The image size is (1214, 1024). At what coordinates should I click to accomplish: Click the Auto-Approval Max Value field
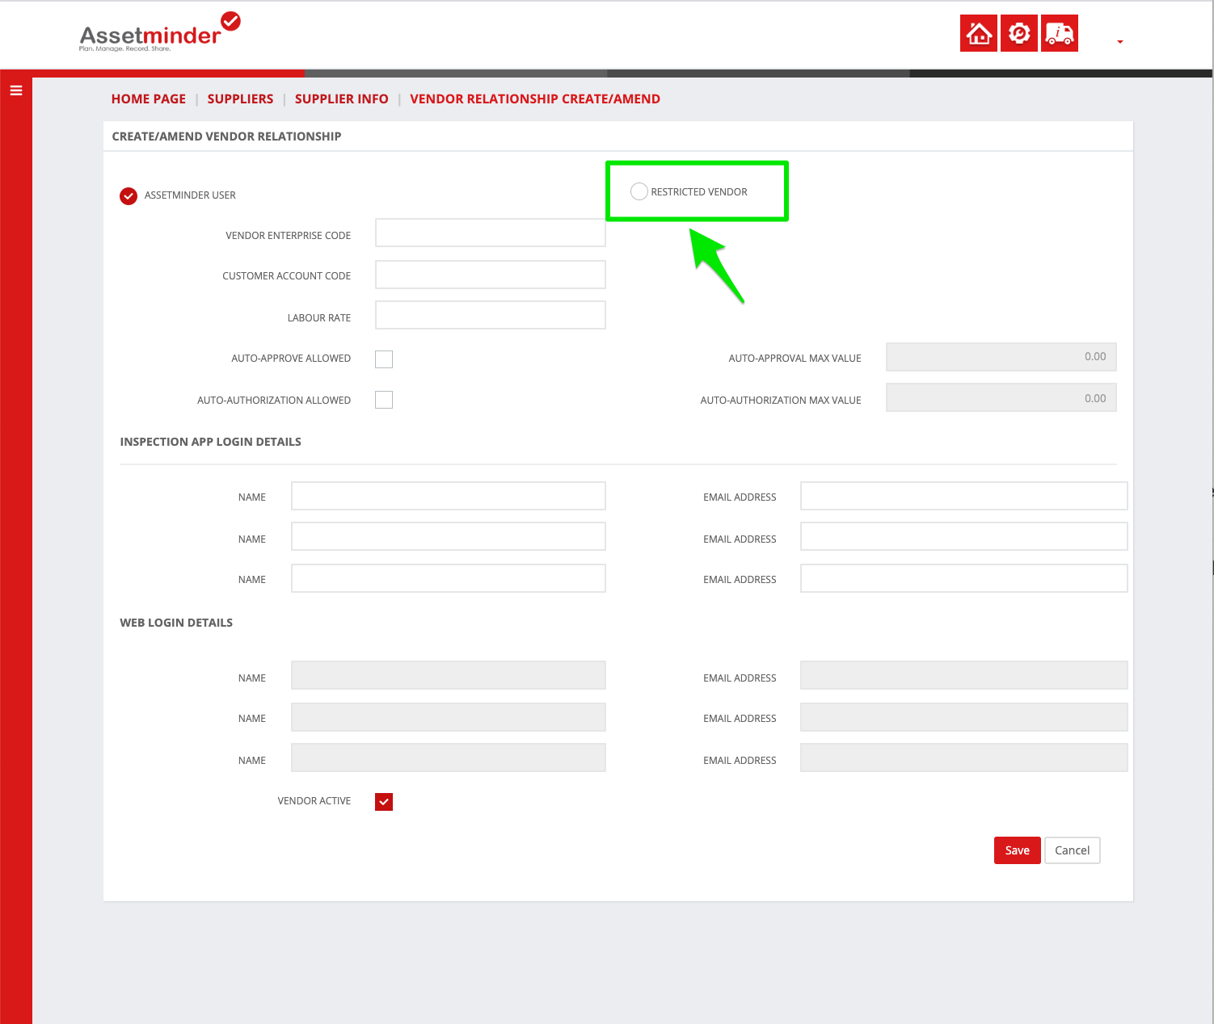1001,357
